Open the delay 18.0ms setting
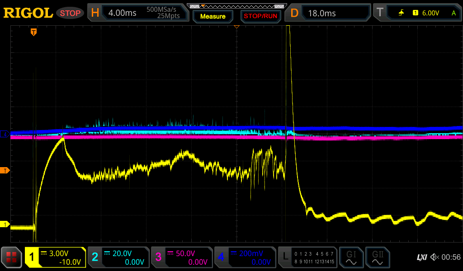This screenshot has width=463, height=271. pyautogui.click(x=329, y=13)
